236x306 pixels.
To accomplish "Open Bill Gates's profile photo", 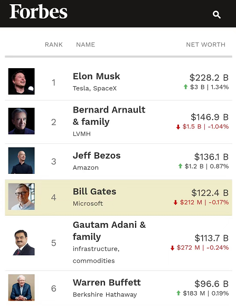I will pos(22,197).
